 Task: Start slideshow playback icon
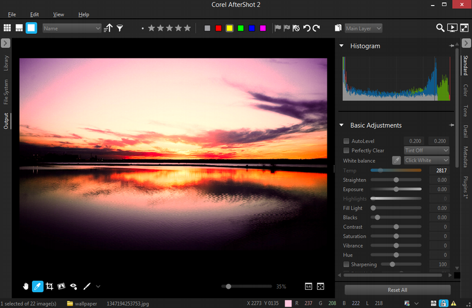pyautogui.click(x=452, y=28)
